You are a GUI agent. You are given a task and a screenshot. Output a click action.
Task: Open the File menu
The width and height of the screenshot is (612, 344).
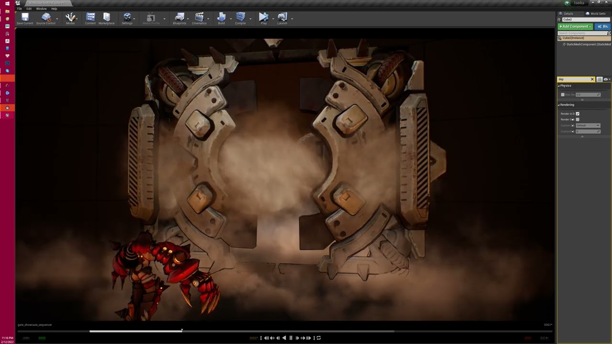pyautogui.click(x=19, y=9)
